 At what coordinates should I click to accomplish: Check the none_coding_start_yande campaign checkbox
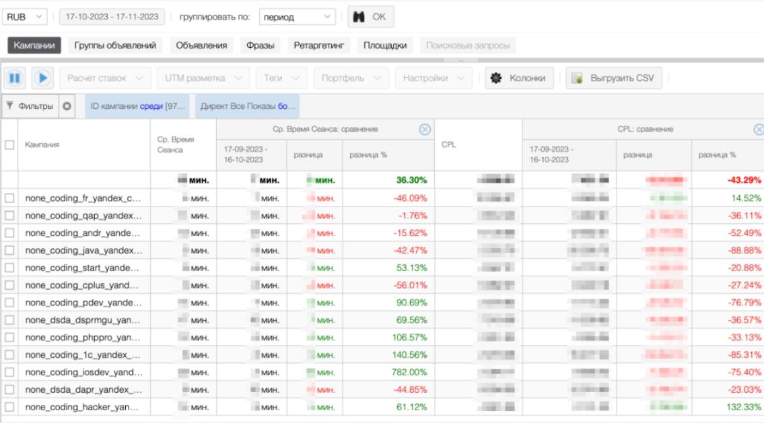pos(9,268)
